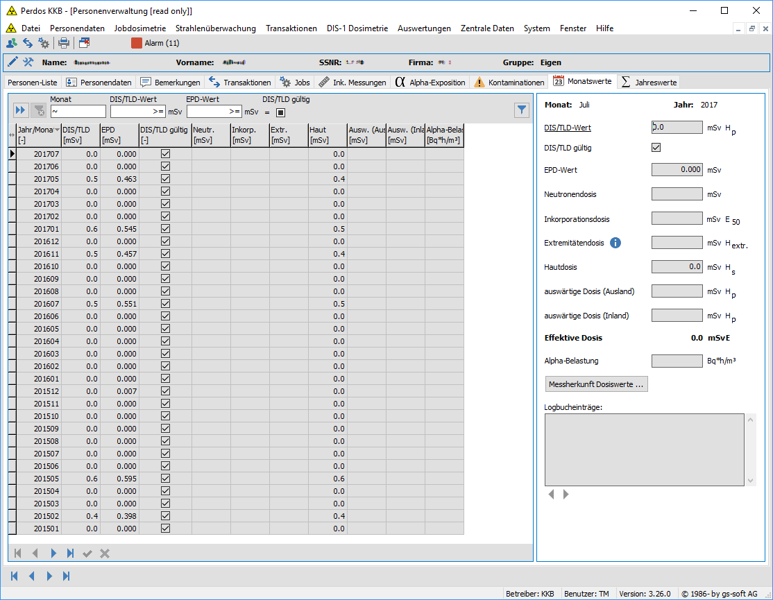Open the Jahr/Monat column sort dropdown arrow
This screenshot has height=600, width=773.
pos(57,130)
